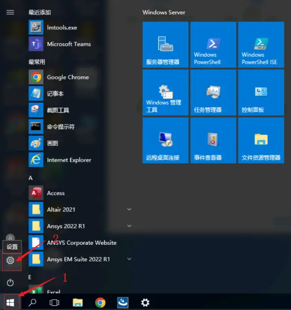Click the Windows Server group title
This screenshot has height=310, width=291.
(164, 12)
